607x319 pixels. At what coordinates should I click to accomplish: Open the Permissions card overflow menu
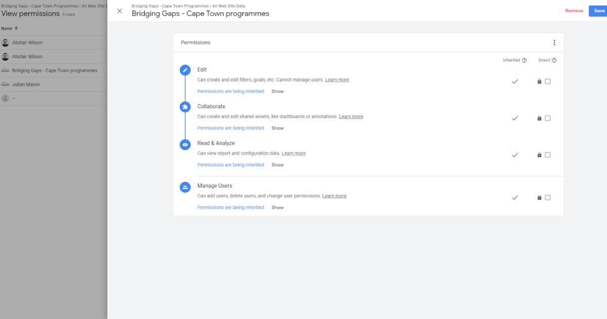[554, 43]
